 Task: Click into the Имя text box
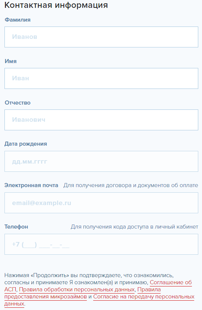(x=101, y=78)
